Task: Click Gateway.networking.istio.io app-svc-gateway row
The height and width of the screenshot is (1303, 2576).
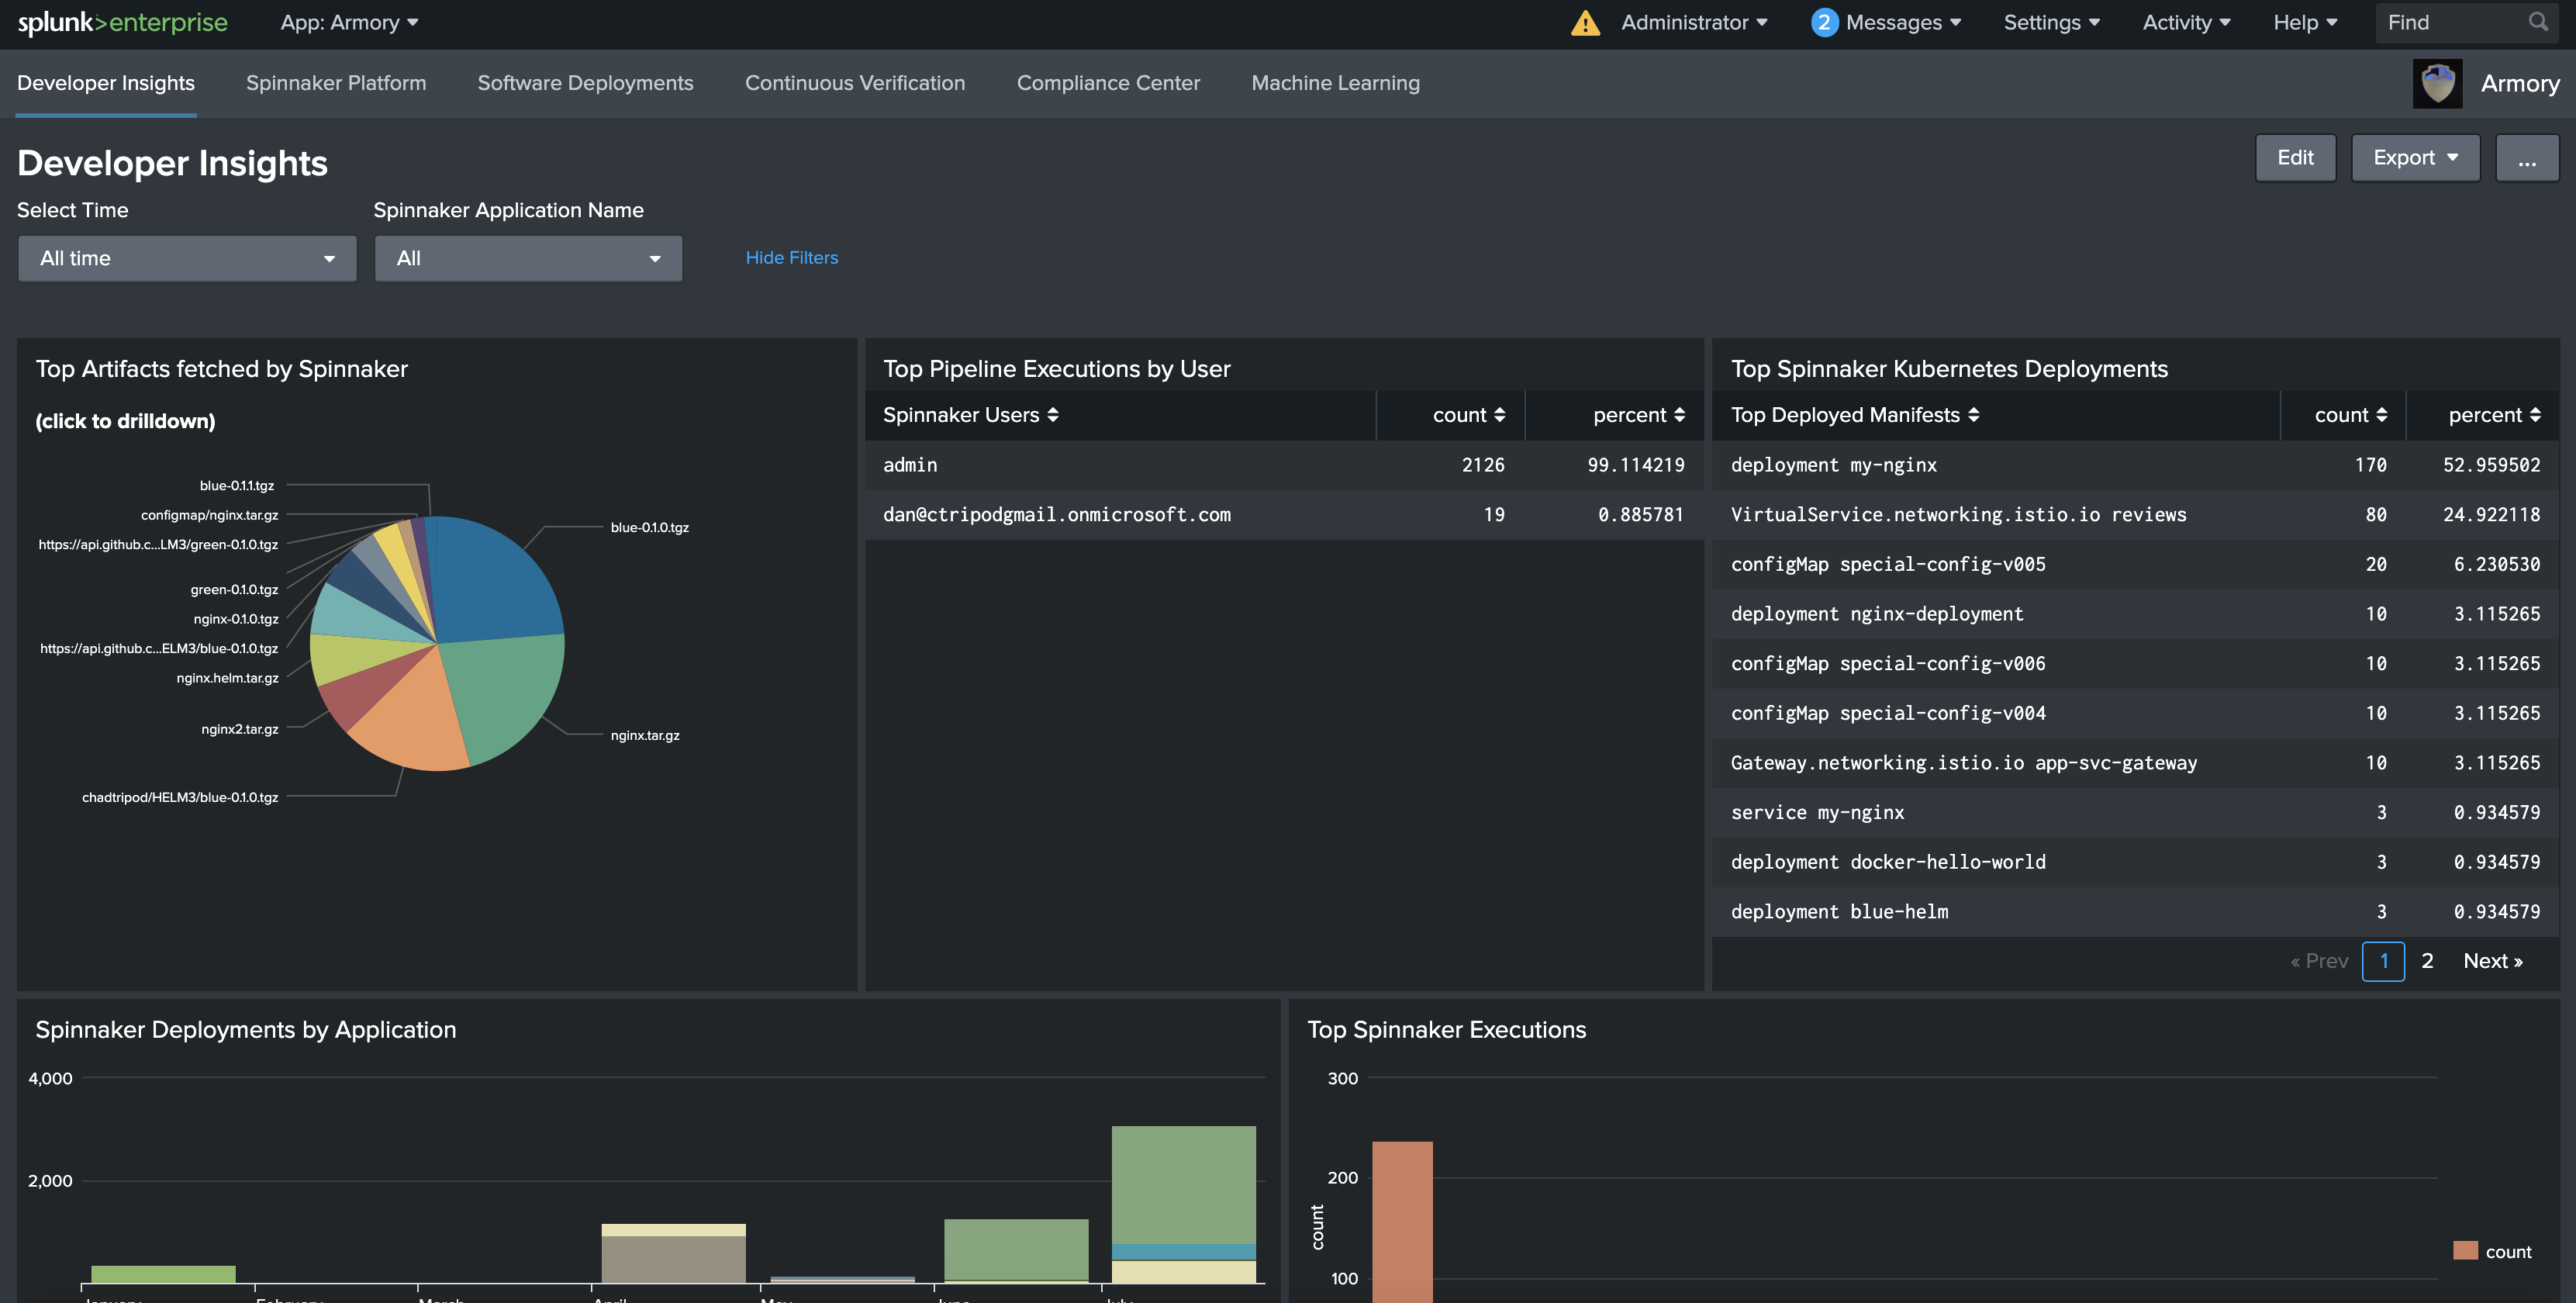Action: (2135, 763)
